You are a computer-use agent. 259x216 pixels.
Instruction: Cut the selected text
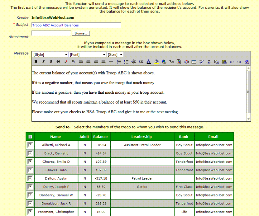(x=209, y=62)
